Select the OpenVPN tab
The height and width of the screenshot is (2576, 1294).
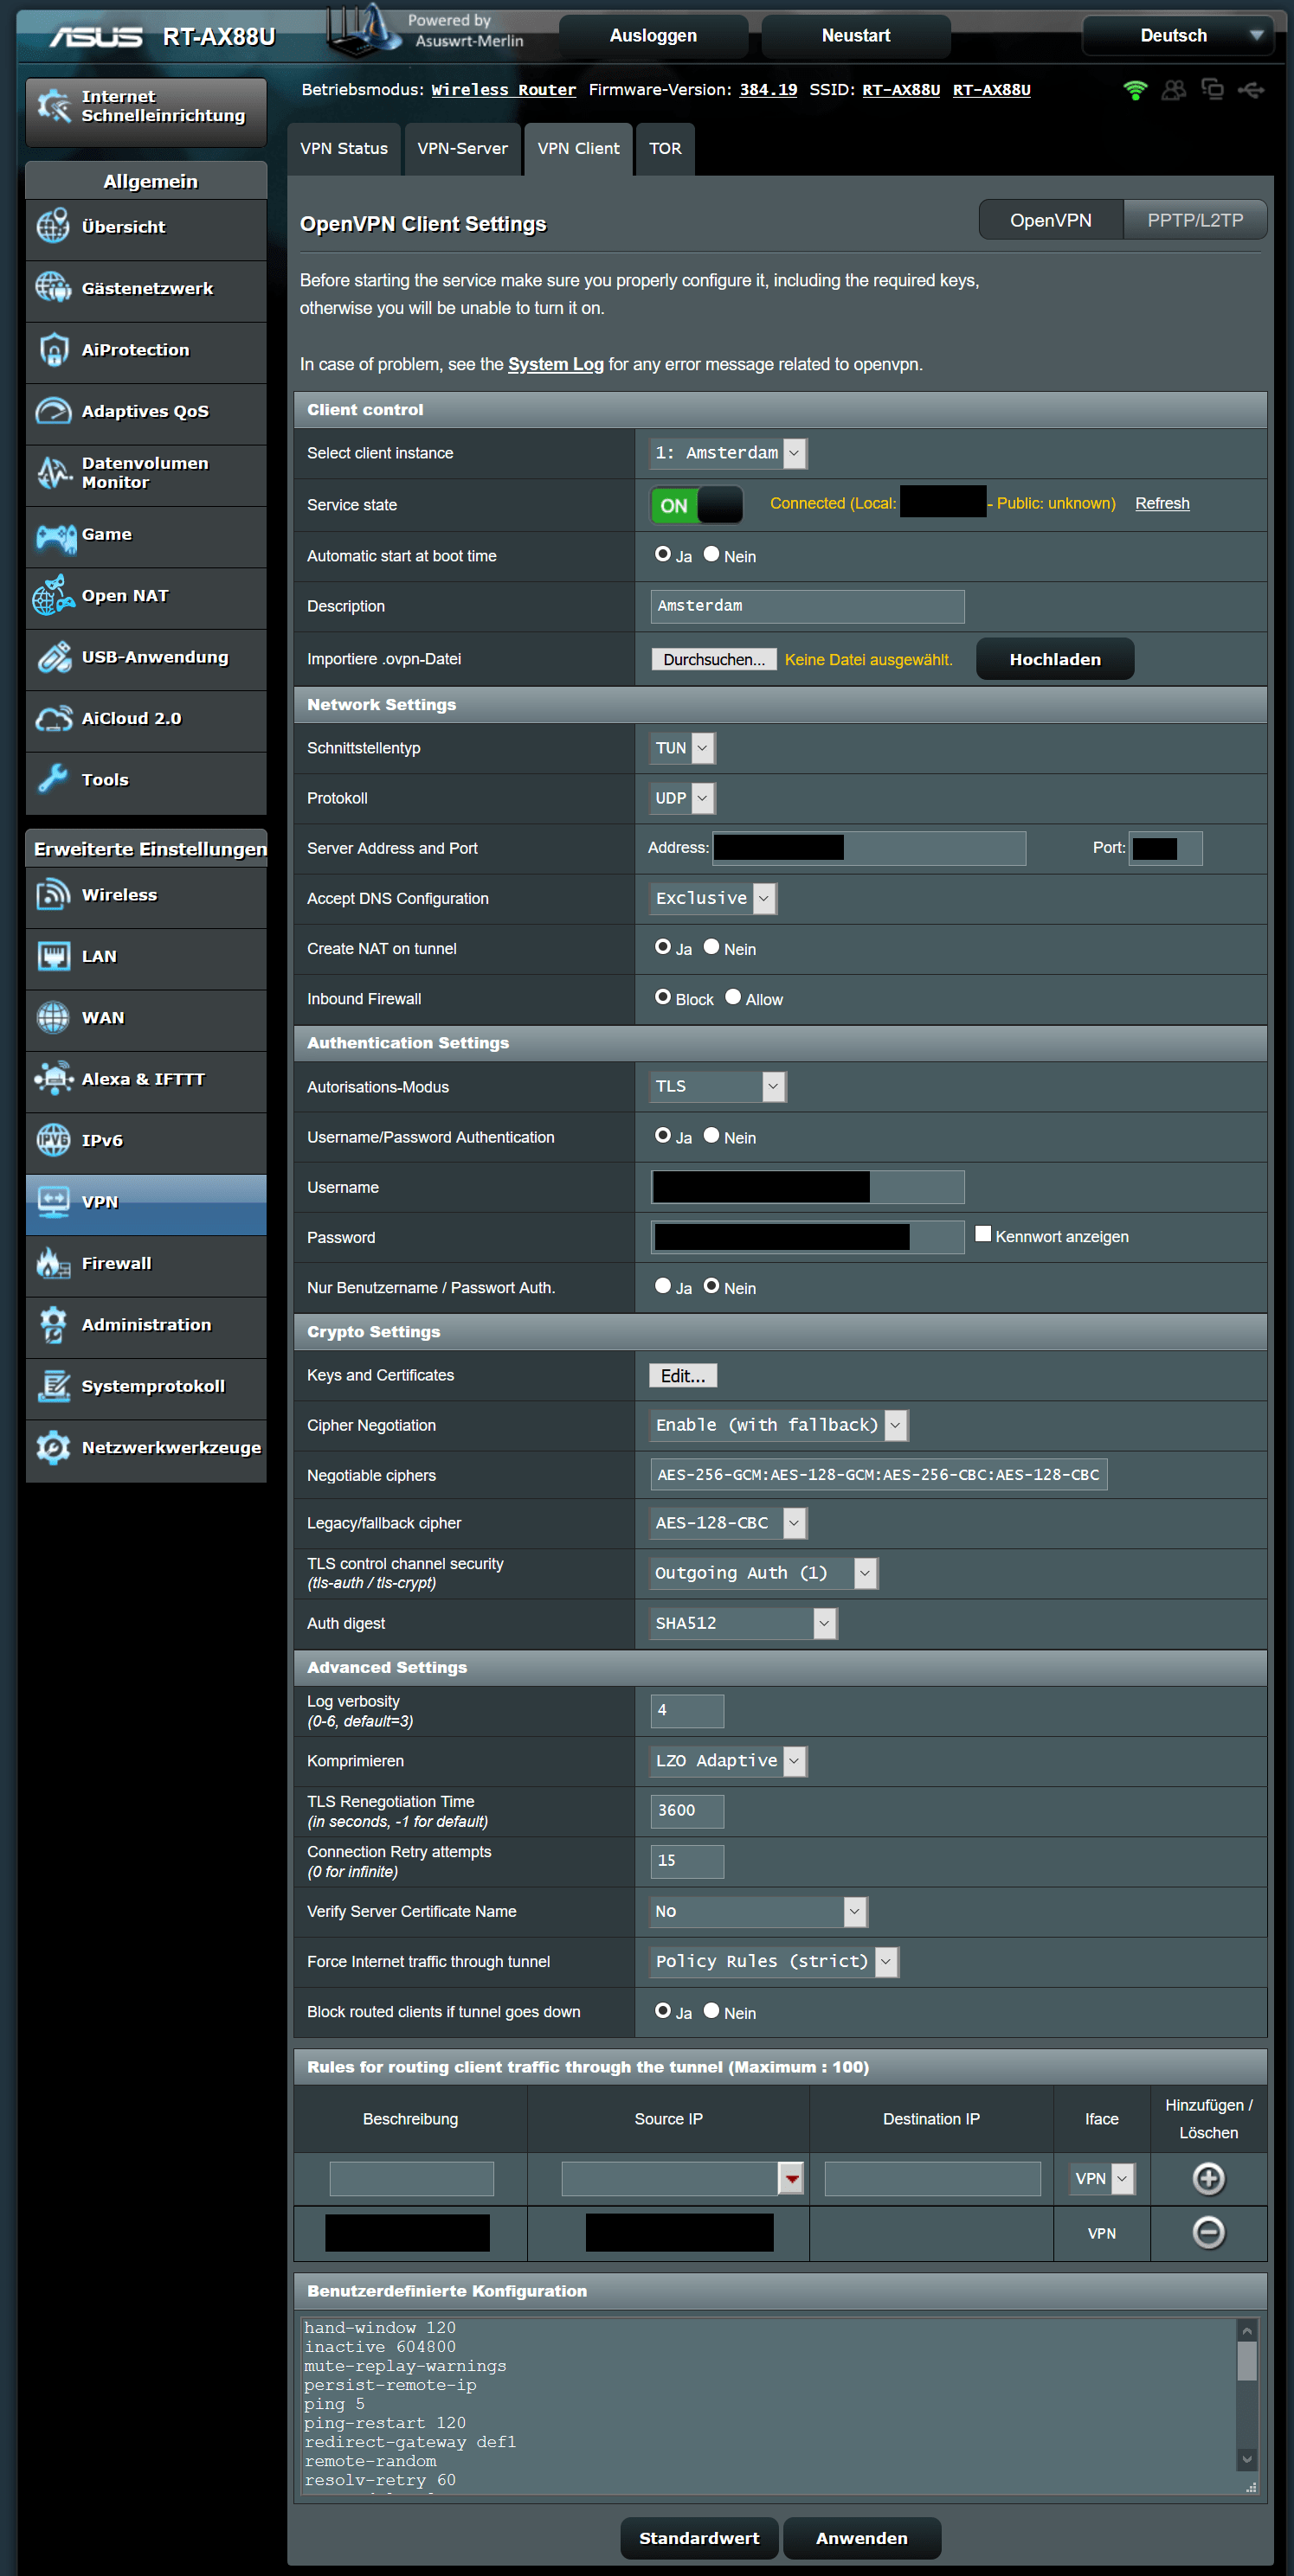1051,220
